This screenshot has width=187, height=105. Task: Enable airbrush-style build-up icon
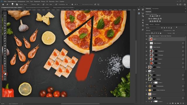(56, 5)
